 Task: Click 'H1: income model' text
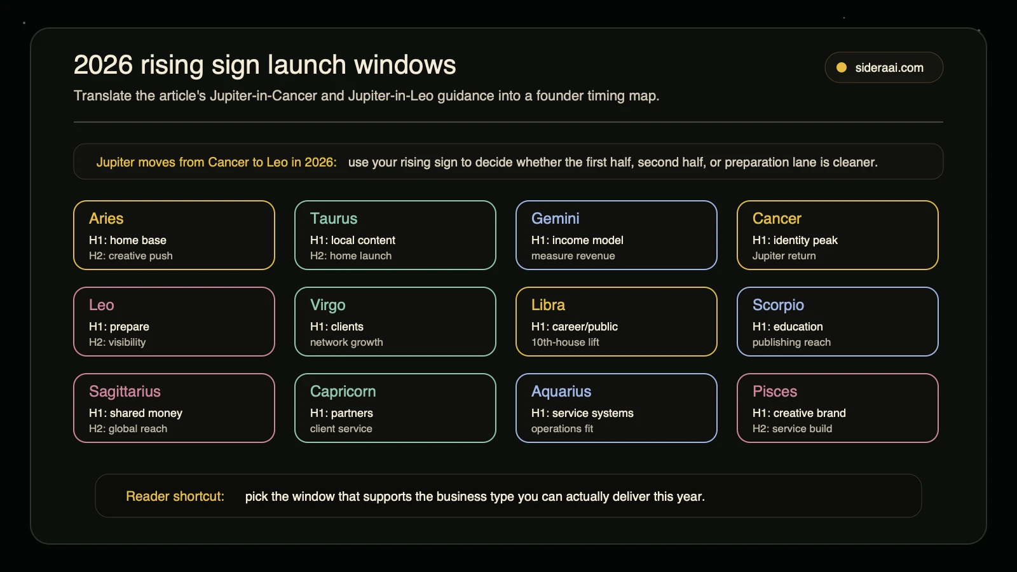coord(577,240)
